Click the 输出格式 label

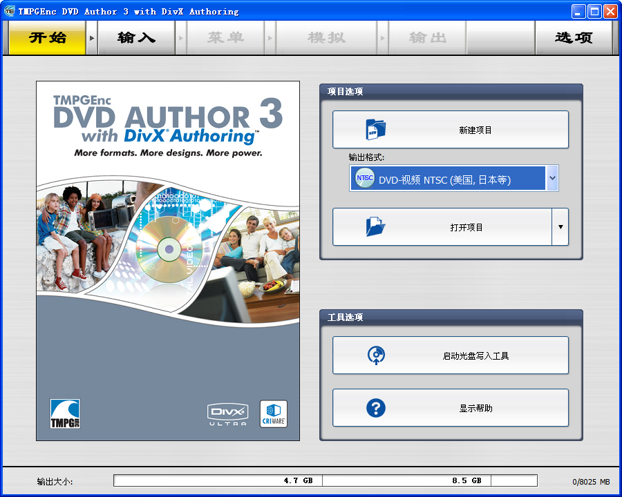coord(366,157)
